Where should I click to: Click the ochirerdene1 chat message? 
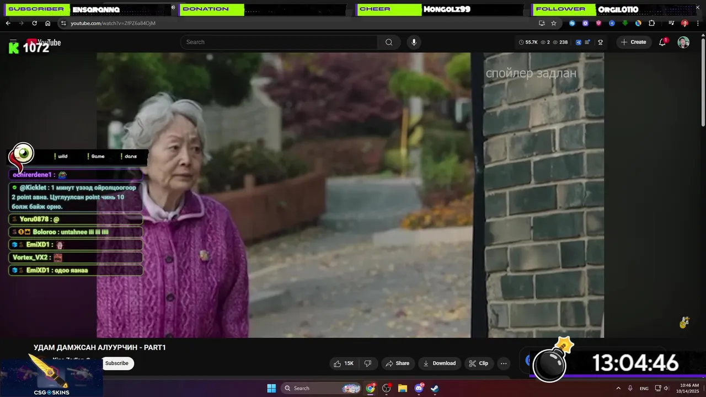click(76, 175)
